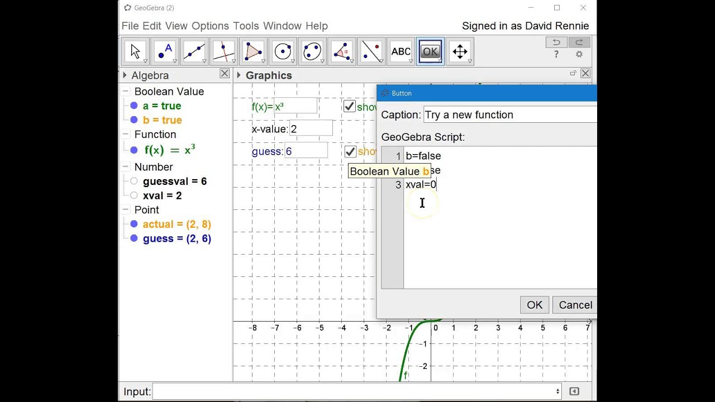Toggle visibility of point guess

click(x=134, y=238)
